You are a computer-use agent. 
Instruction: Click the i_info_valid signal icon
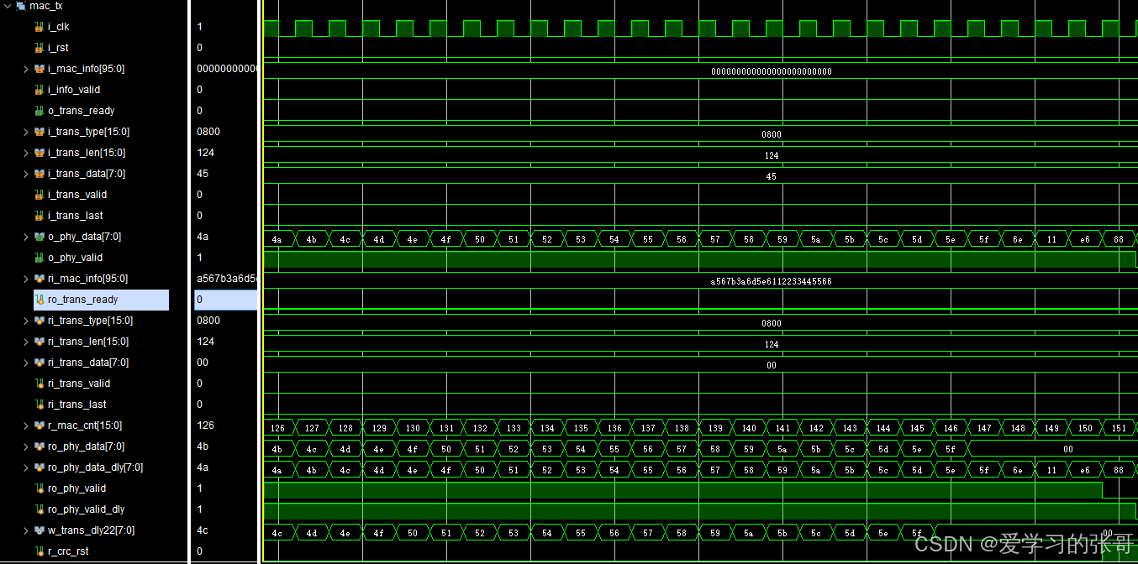[39, 90]
